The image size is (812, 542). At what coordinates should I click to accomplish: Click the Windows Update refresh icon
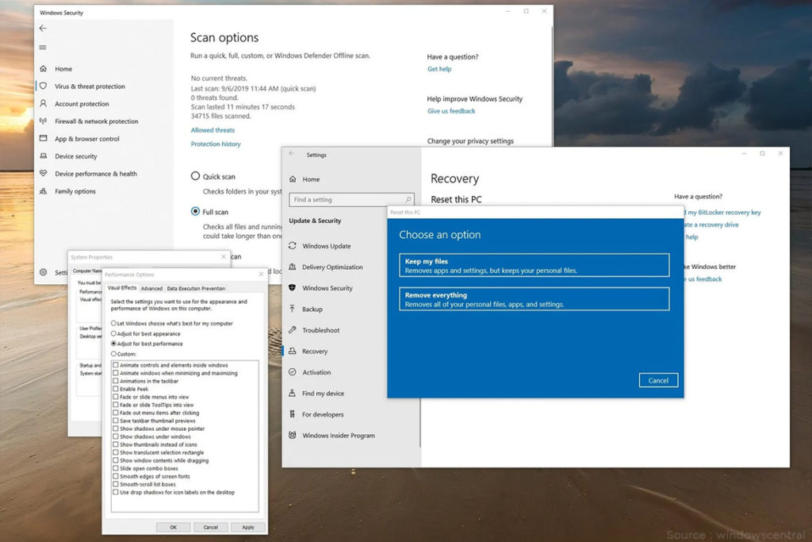click(x=293, y=246)
